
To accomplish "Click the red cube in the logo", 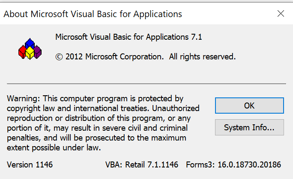I will (22, 52).
